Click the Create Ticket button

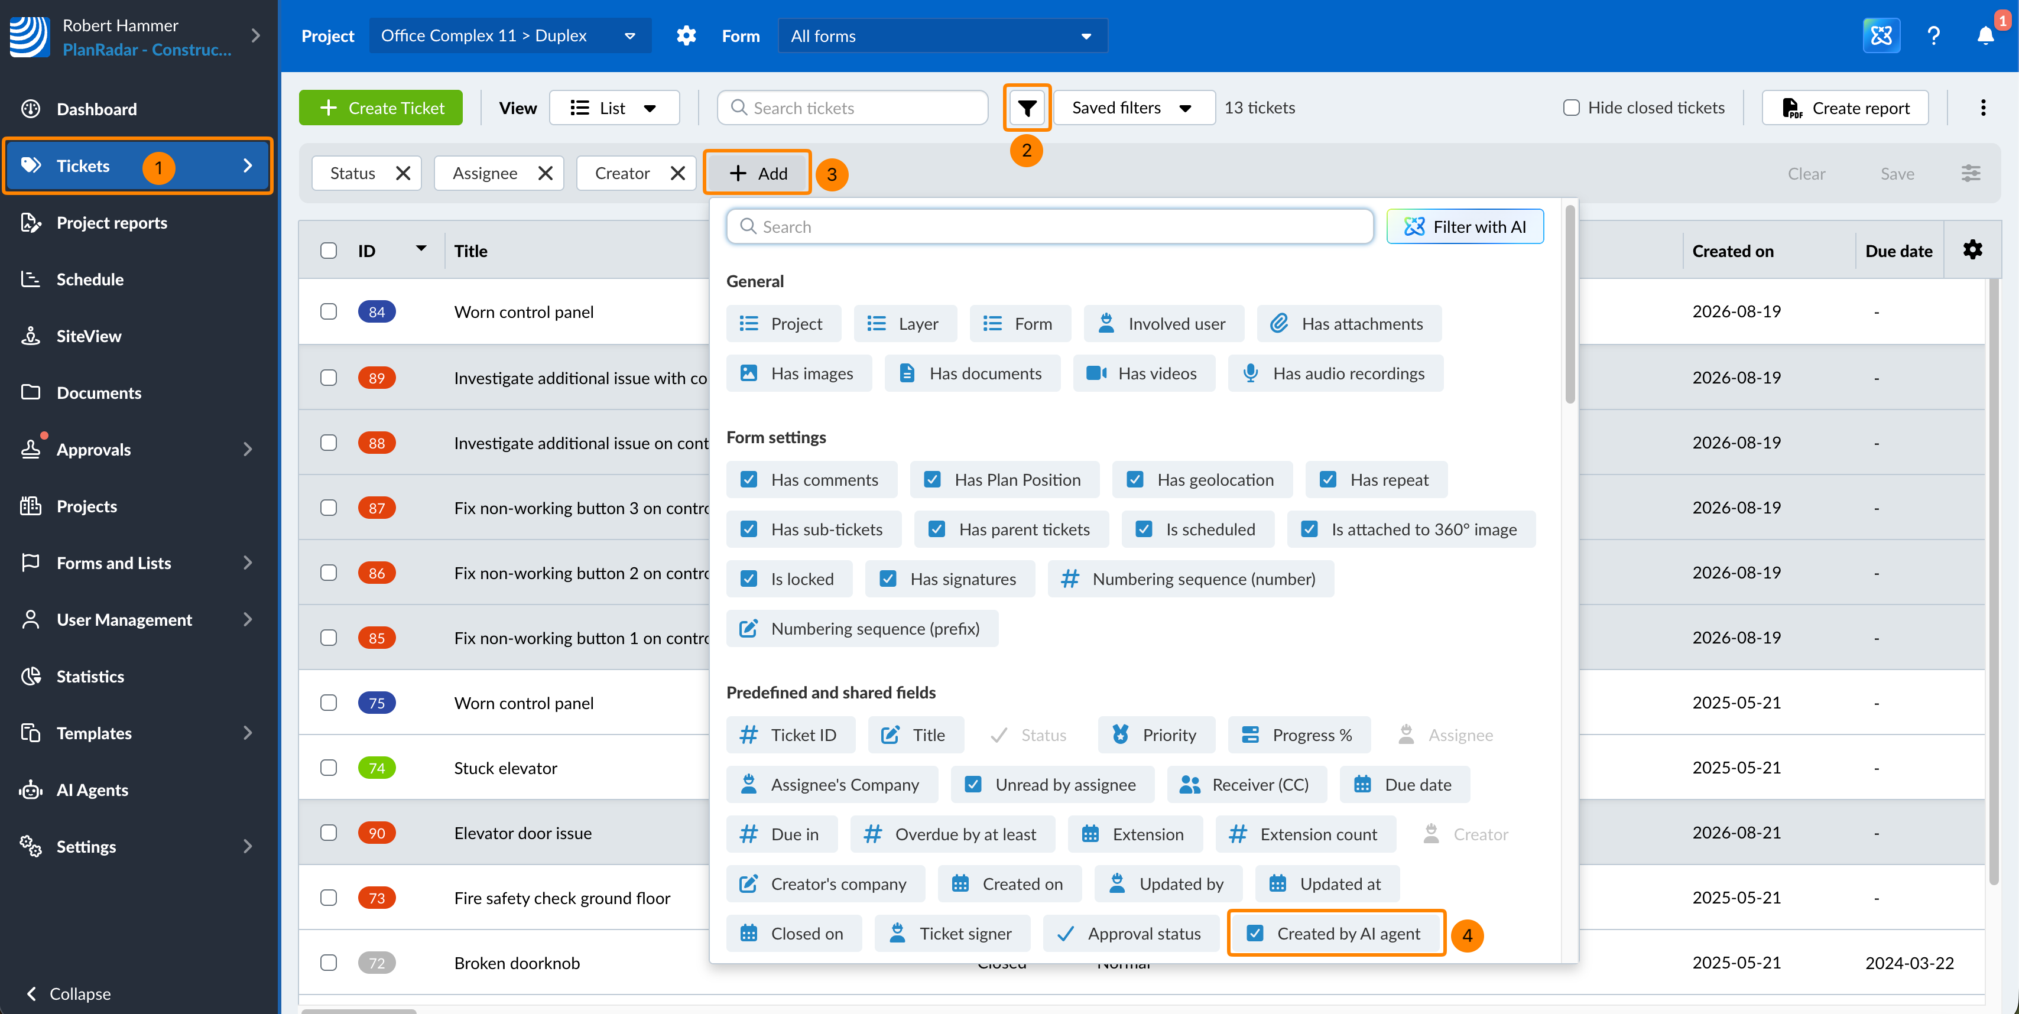tap(381, 108)
